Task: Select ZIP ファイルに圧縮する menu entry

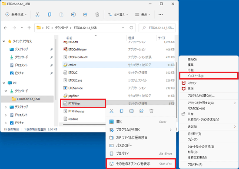Action: tap(141, 138)
